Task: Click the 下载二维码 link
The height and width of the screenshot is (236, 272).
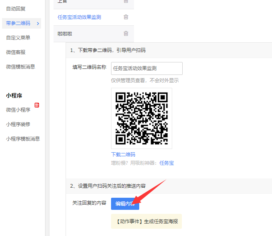Action: coord(123,155)
